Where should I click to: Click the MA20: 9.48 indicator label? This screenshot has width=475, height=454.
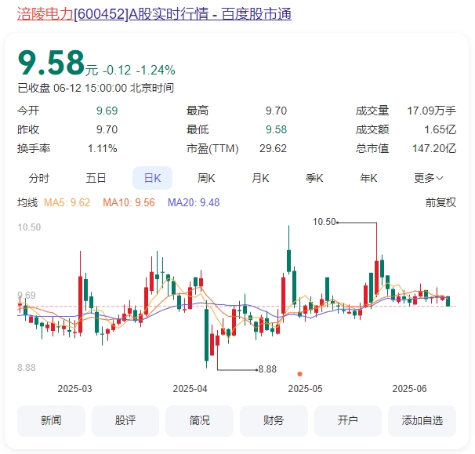point(194,202)
